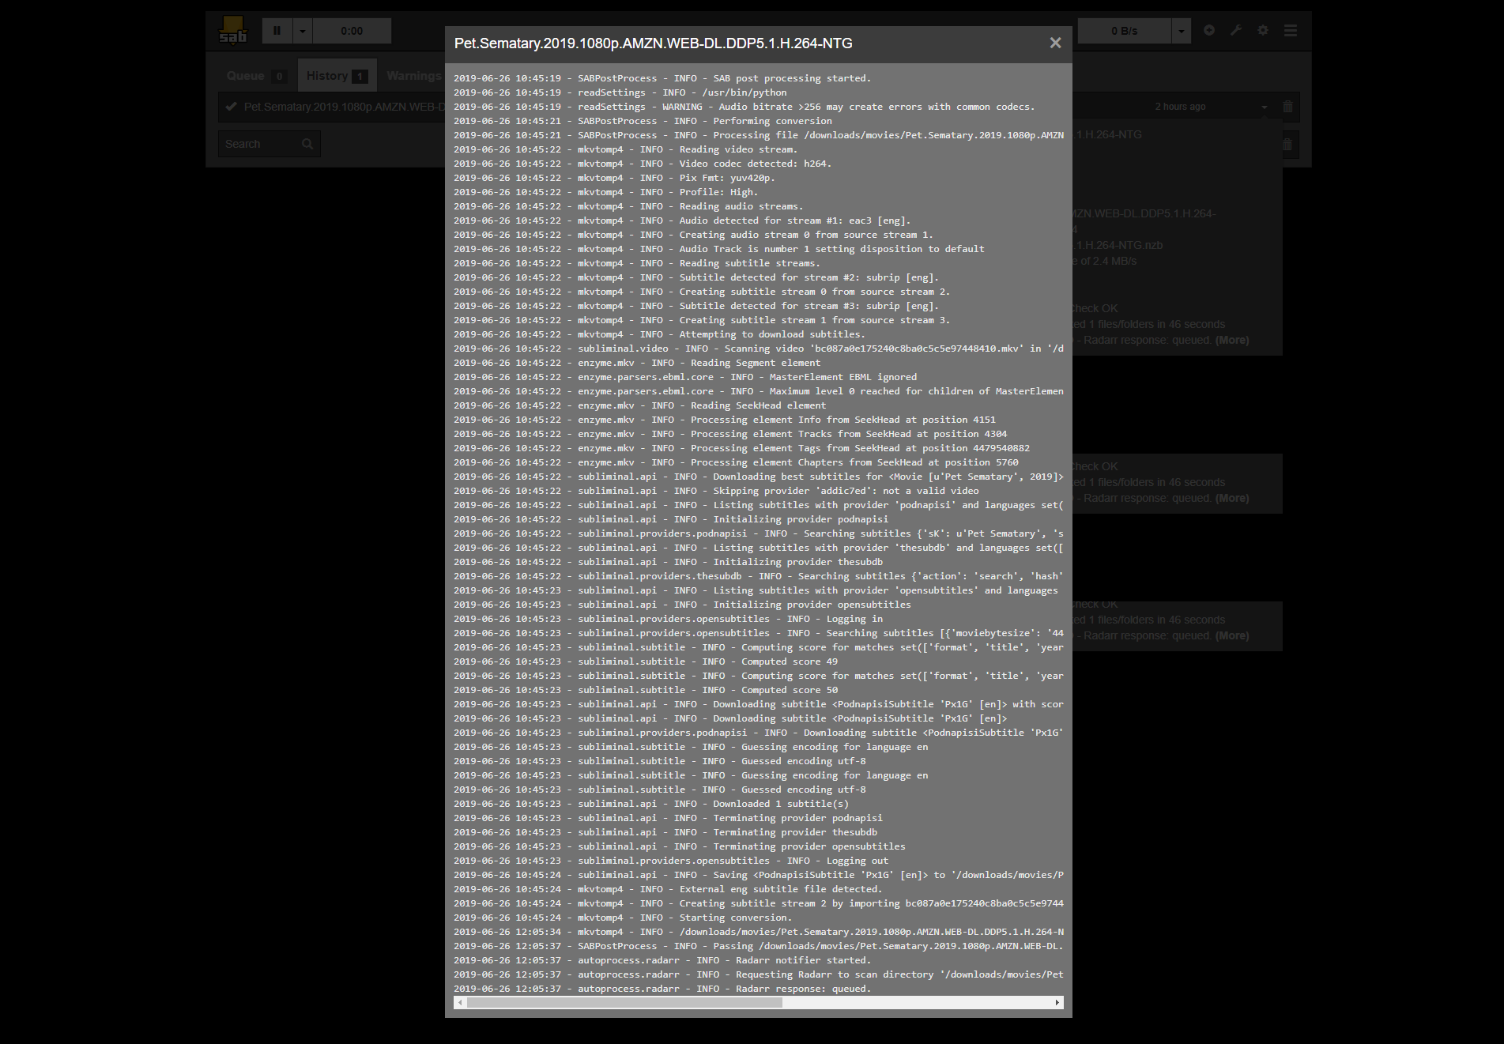Screen dimensions: 1504x1044
Task: Close the Pet.Sematary log dialog
Action: click(1055, 43)
